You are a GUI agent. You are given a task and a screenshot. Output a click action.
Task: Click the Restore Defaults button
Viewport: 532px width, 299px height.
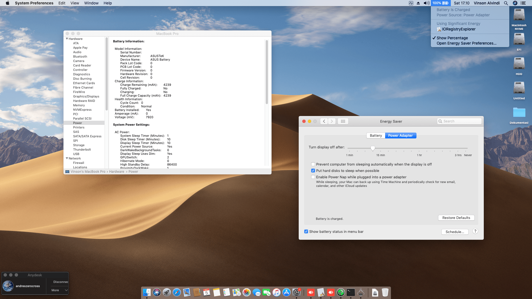456,218
